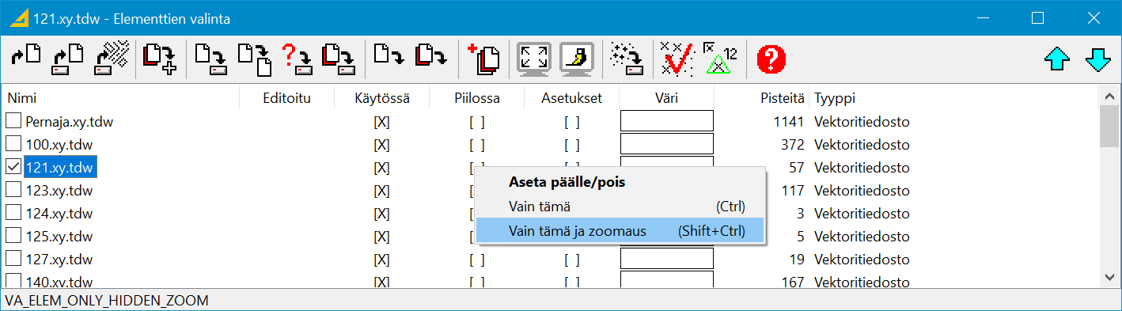Click the stacked pages icon with red plus
The image size is (1122, 311).
[484, 59]
